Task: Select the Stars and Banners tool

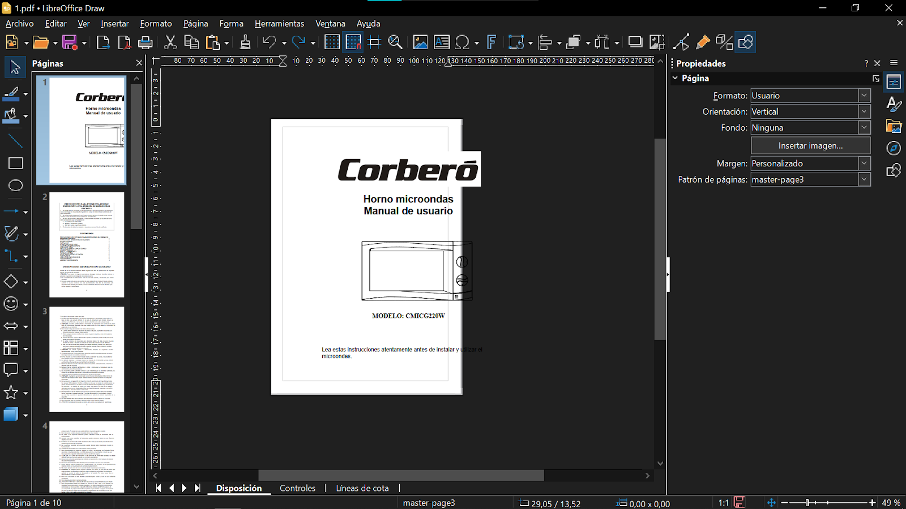Action: pyautogui.click(x=11, y=392)
